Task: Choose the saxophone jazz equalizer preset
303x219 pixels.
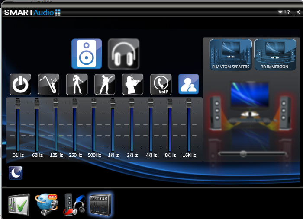Action: point(48,84)
